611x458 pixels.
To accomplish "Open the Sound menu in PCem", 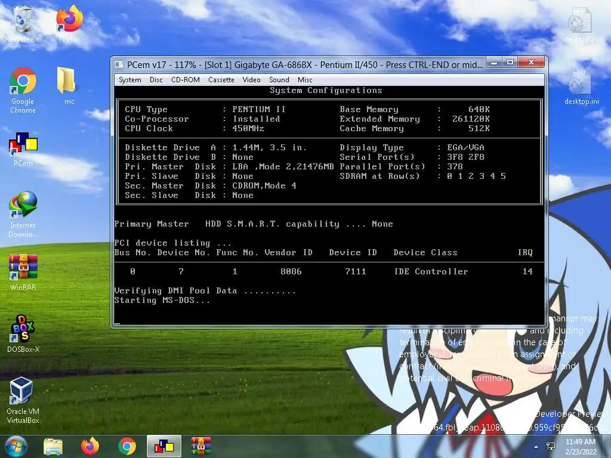I will point(279,80).
